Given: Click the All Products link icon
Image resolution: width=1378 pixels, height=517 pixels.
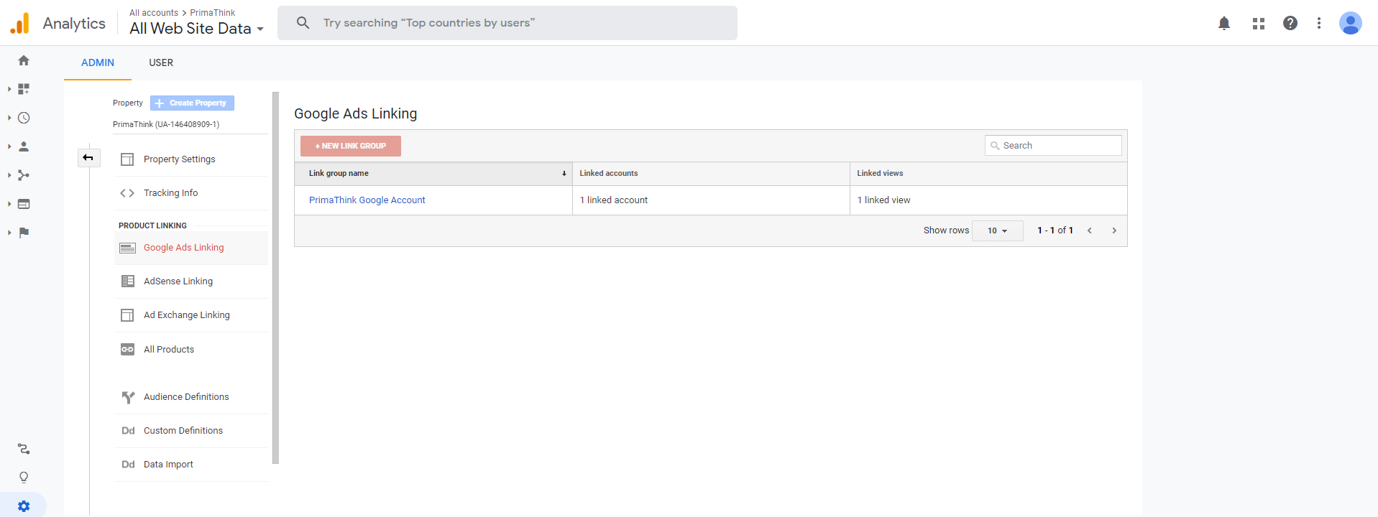Looking at the screenshot, I should [x=127, y=350].
